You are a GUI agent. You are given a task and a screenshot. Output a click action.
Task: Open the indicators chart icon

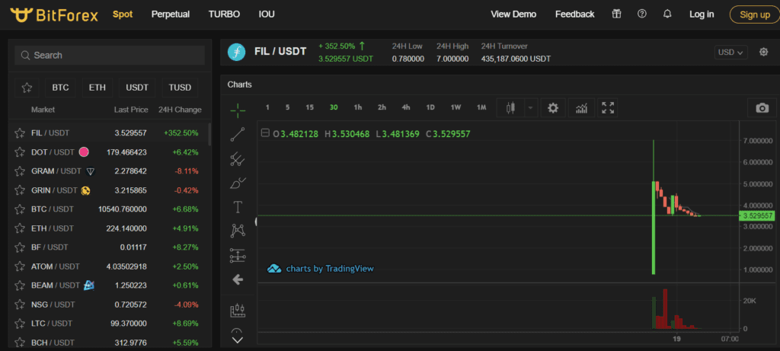tap(581, 107)
